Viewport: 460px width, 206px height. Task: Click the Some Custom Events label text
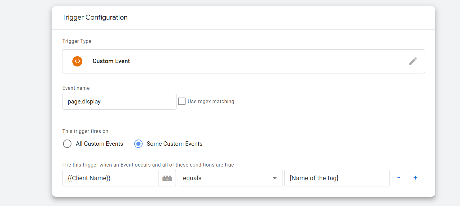174,144
